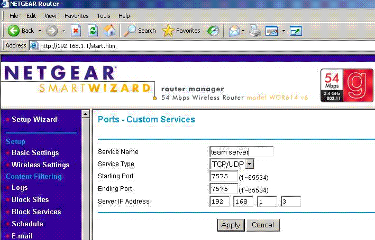Open E-mail page in sidebar

pyautogui.click(x=22, y=236)
